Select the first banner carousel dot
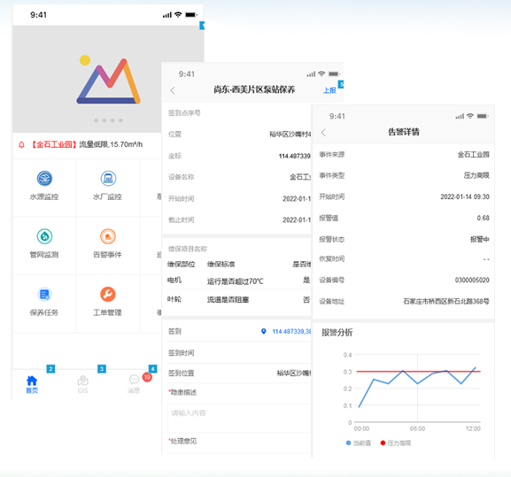This screenshot has height=477, width=511. [97, 120]
